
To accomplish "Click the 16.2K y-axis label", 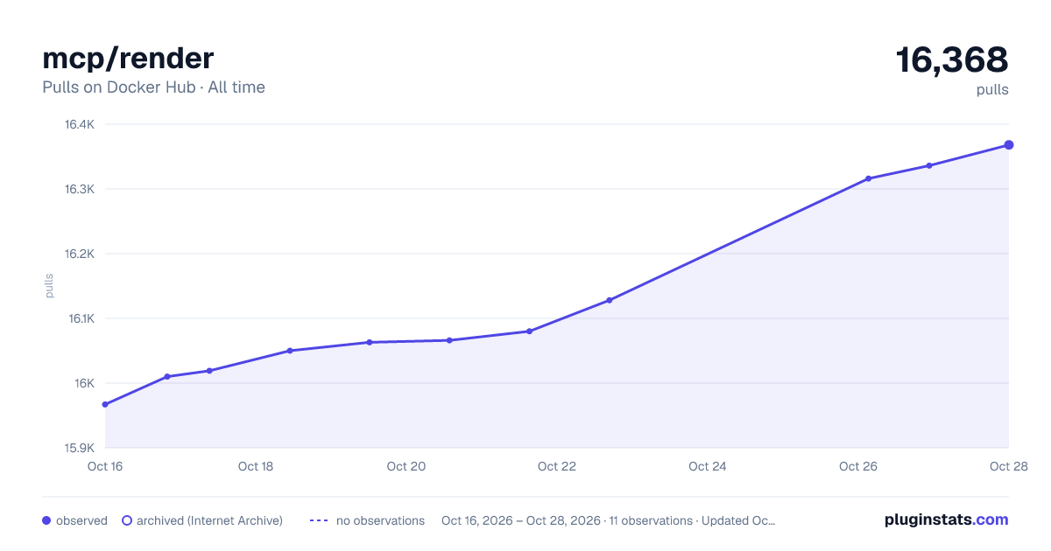I will pos(80,254).
